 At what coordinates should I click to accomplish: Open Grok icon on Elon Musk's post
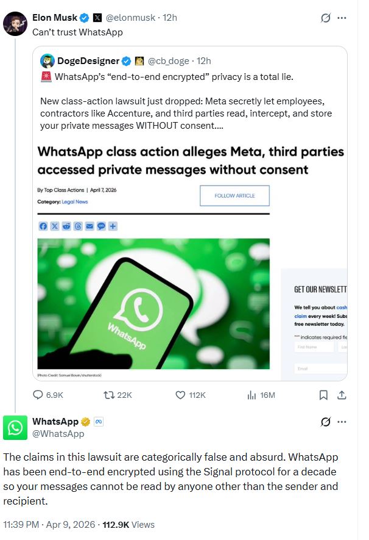pyautogui.click(x=326, y=18)
